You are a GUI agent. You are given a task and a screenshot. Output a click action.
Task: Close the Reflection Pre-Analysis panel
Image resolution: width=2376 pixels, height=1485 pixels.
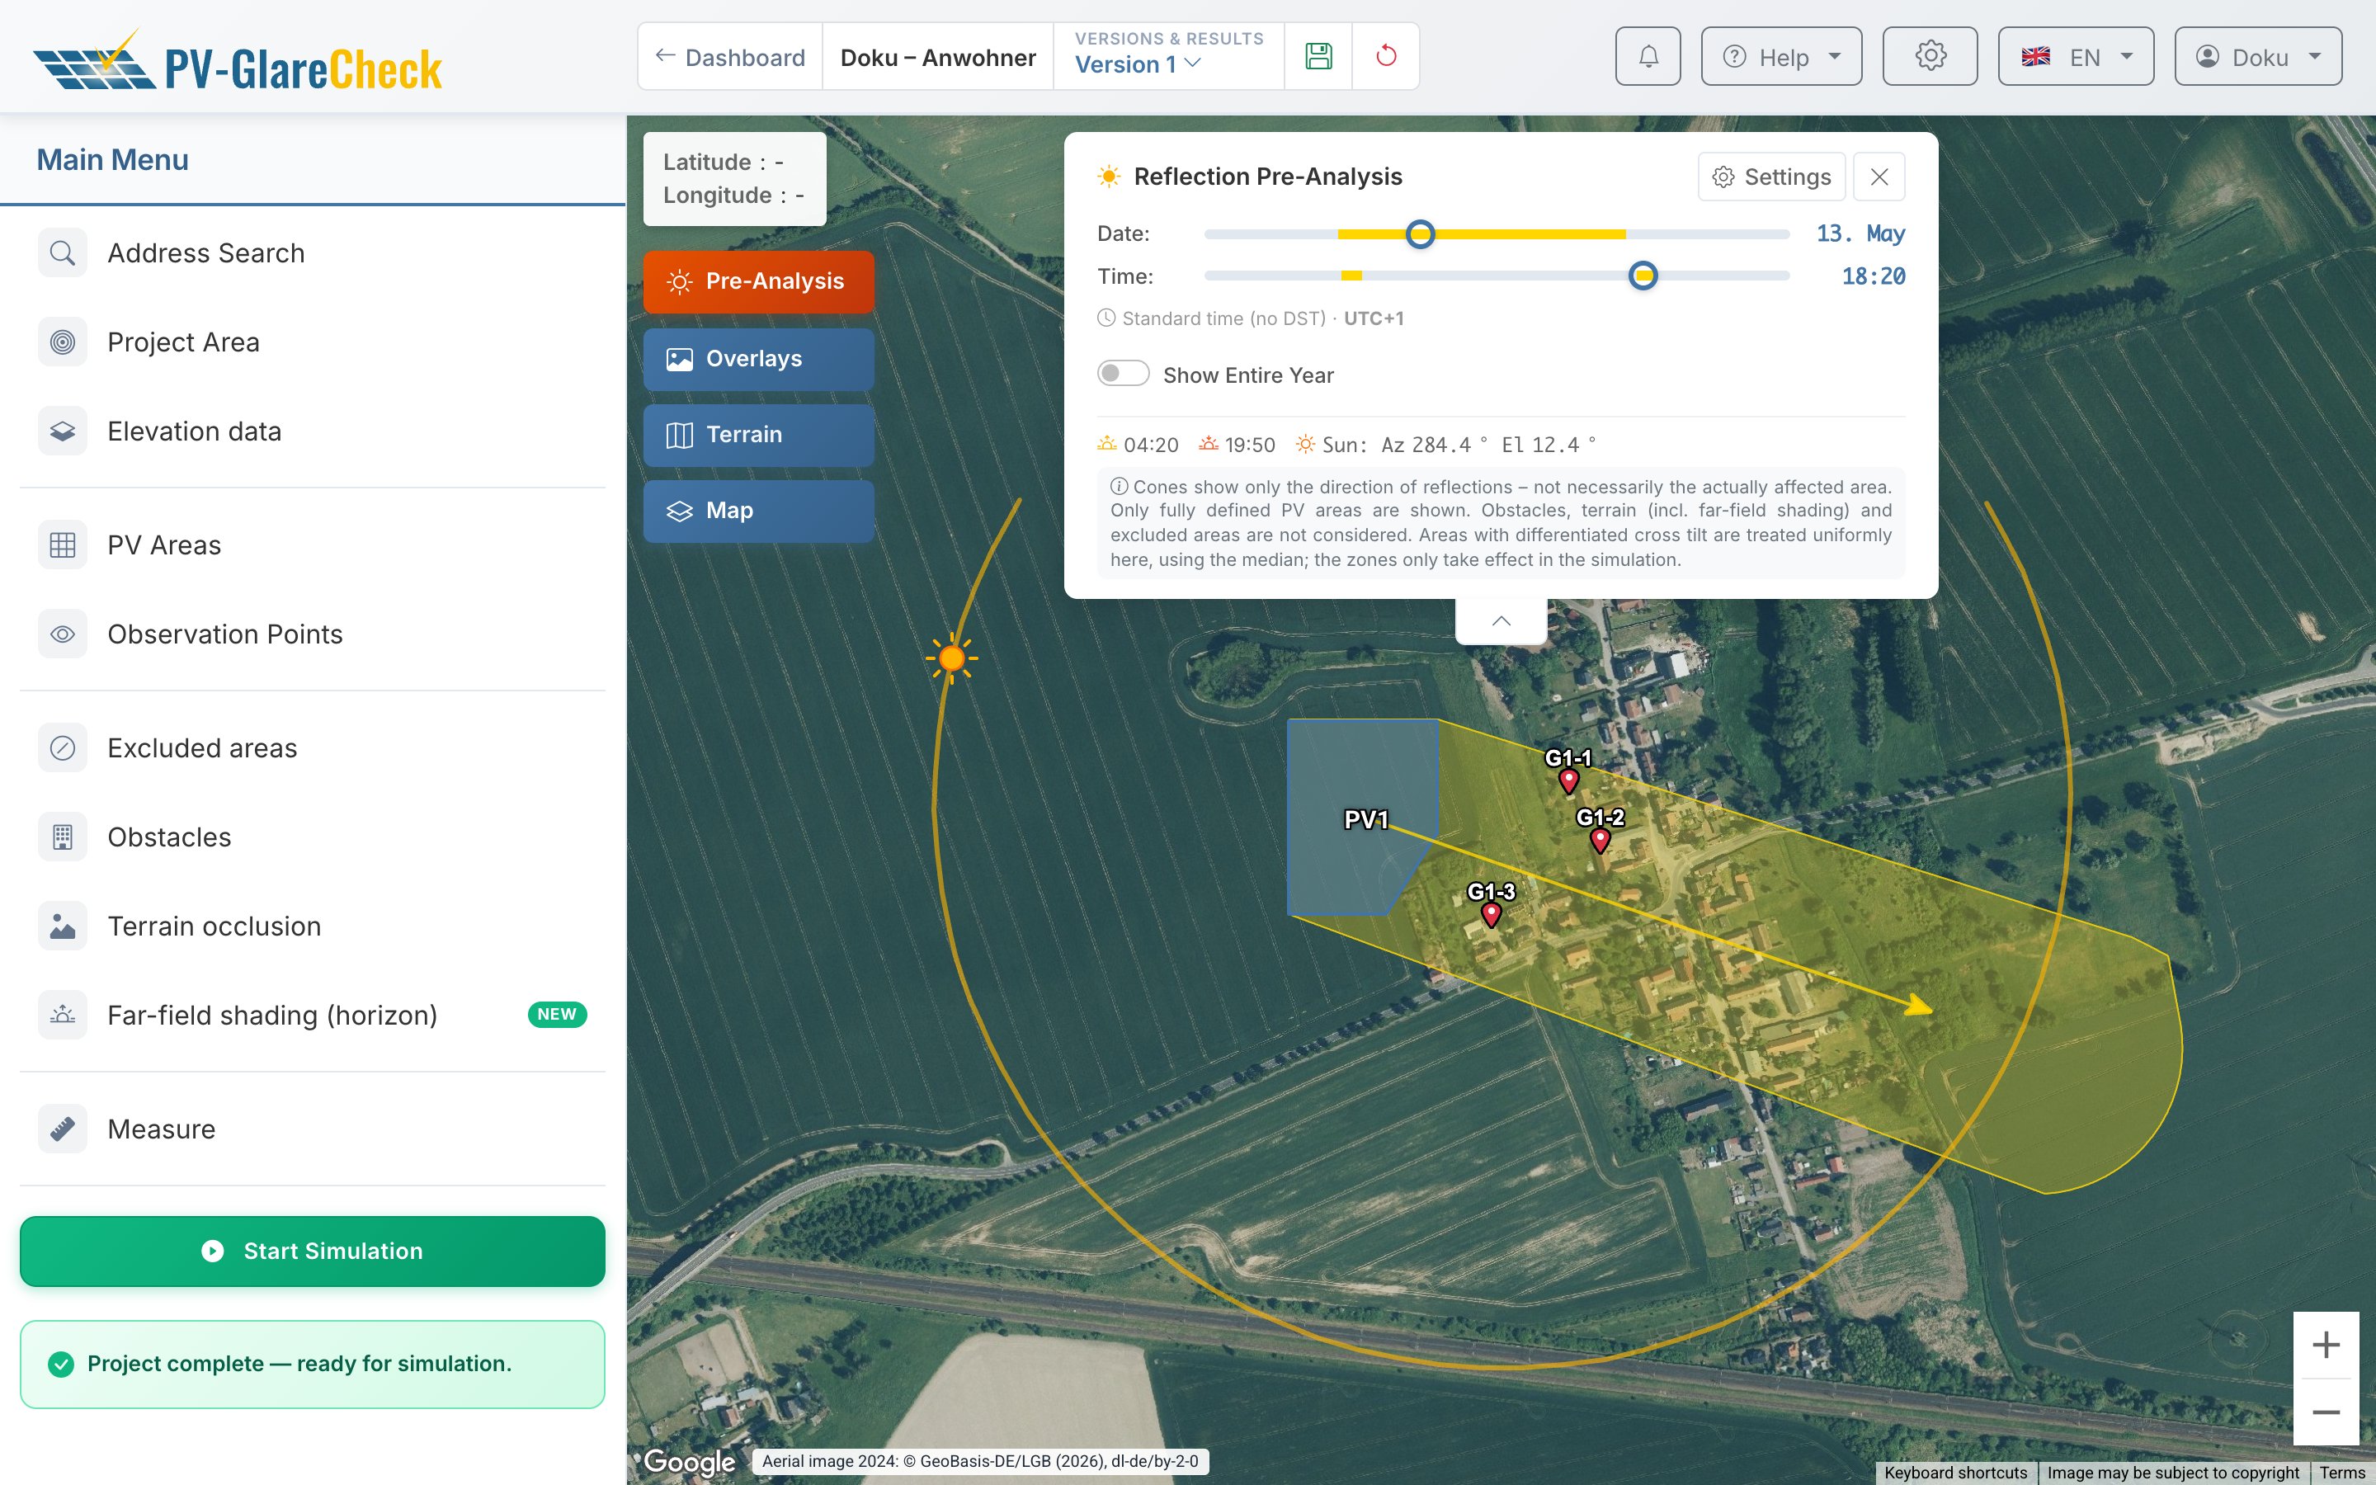coord(1879,177)
